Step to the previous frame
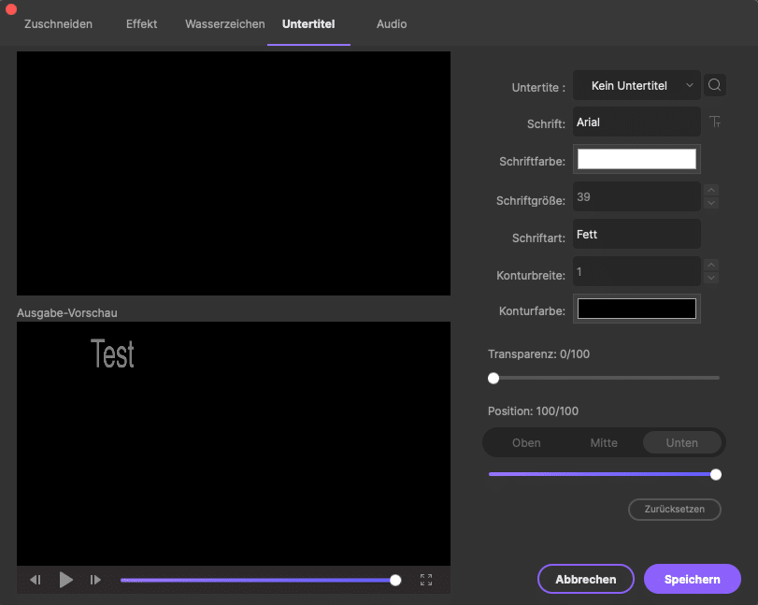 (36, 580)
